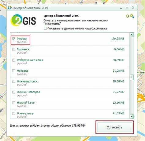Check the Нижний Тагил checkbox
Viewport: 145px width, 141px height.
(14, 103)
